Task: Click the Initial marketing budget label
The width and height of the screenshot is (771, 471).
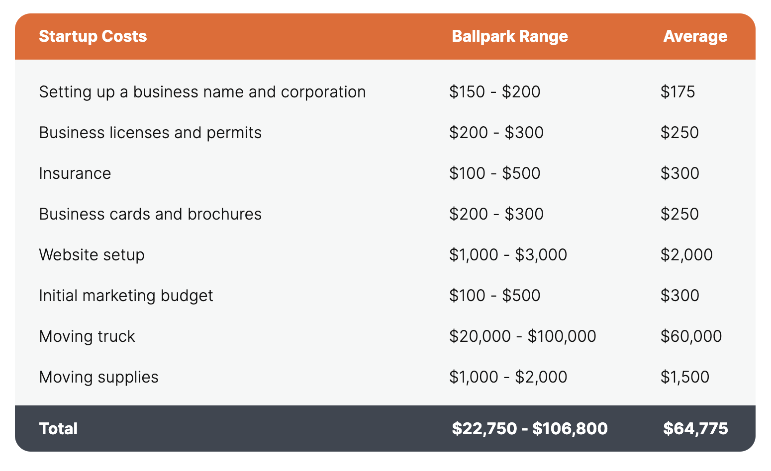Action: [x=126, y=296]
